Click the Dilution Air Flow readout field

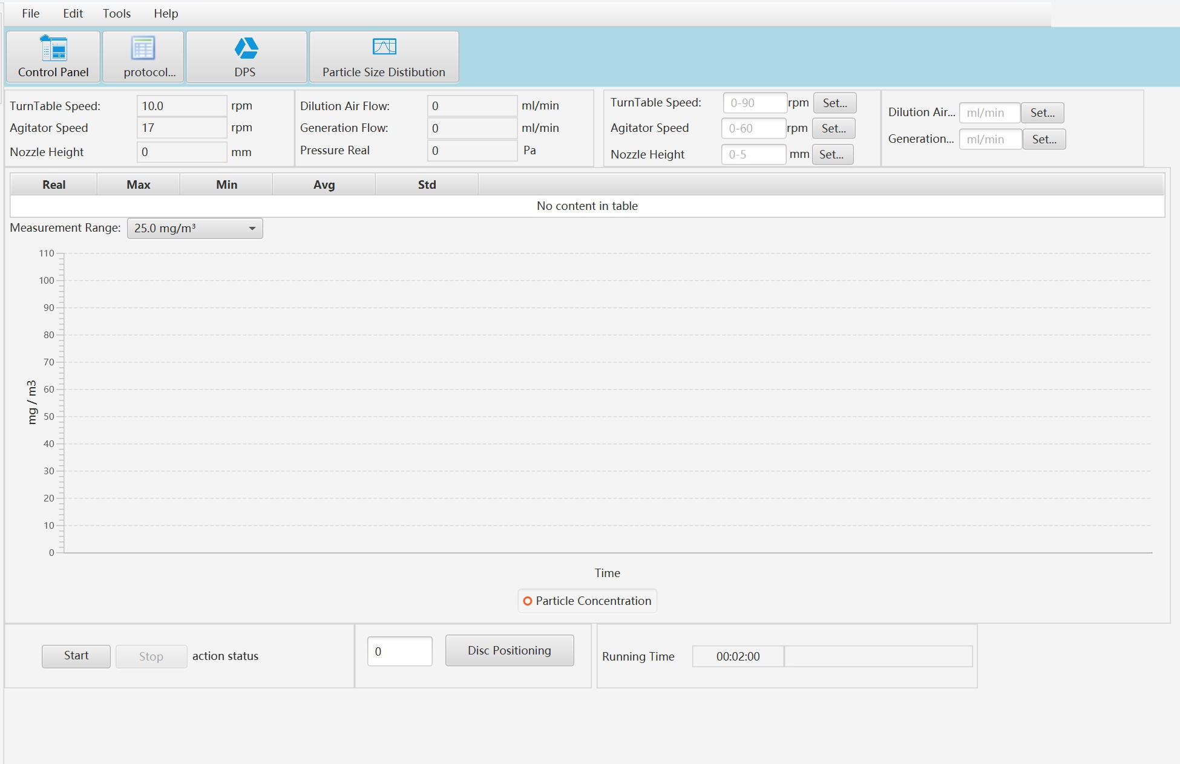472,106
